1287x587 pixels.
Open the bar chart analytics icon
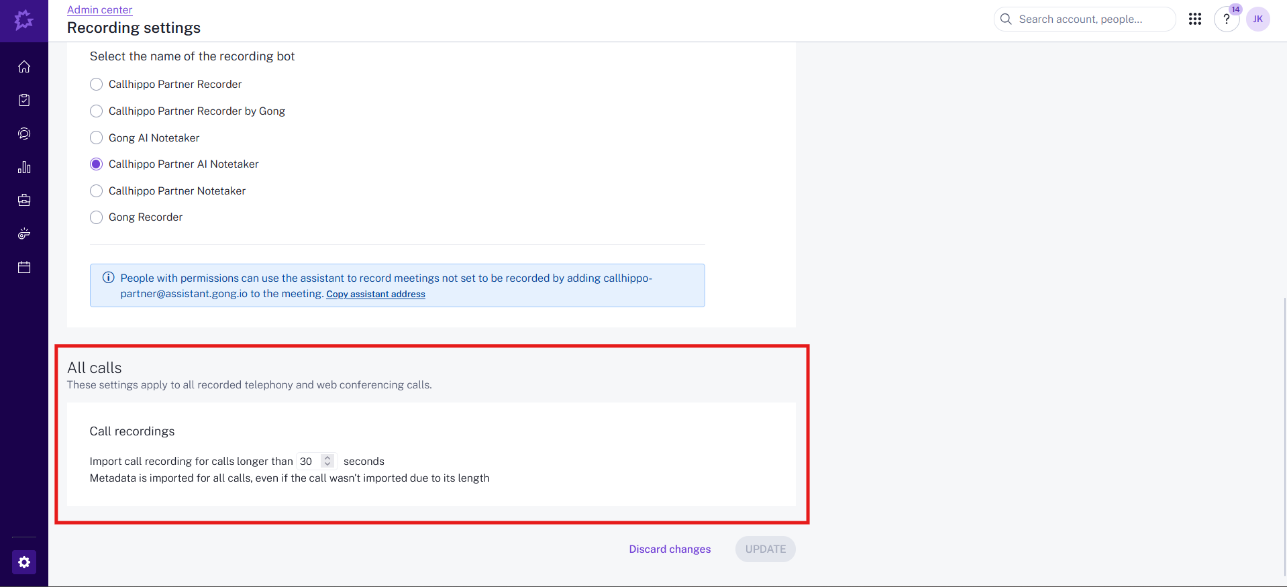24,167
